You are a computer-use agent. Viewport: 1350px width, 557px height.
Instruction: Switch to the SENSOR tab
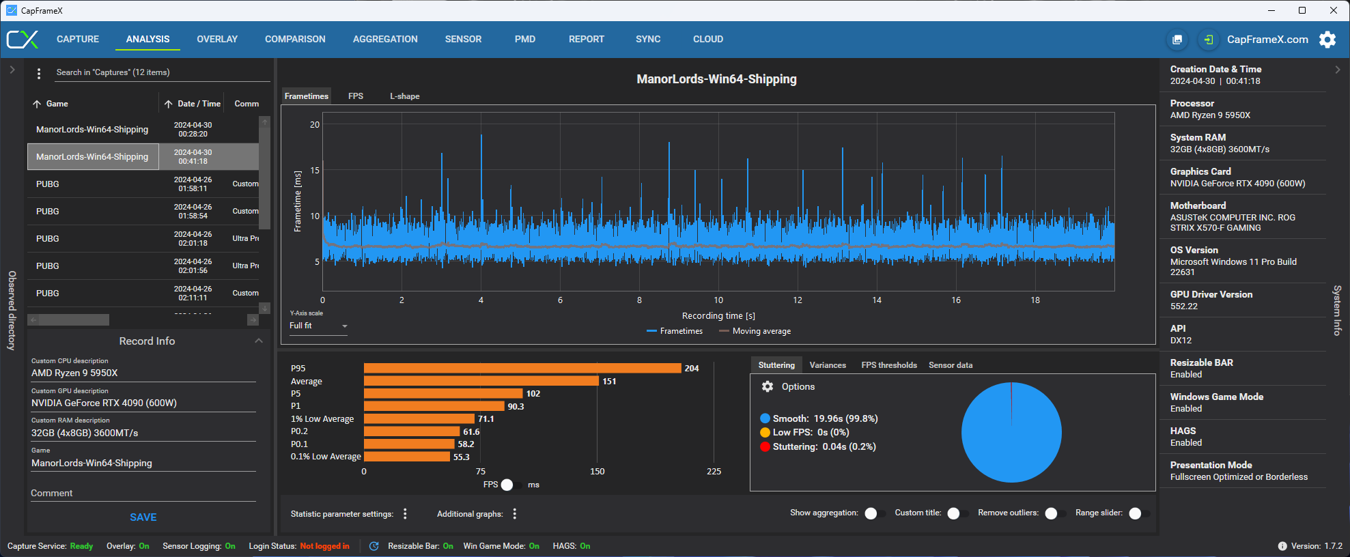point(463,39)
